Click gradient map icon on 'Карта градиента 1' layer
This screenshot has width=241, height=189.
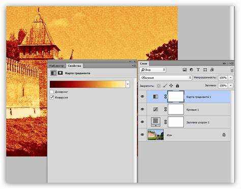coord(156,97)
